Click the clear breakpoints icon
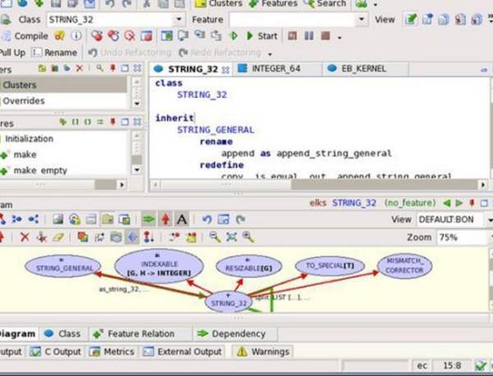493x376 pixels. pos(130,36)
